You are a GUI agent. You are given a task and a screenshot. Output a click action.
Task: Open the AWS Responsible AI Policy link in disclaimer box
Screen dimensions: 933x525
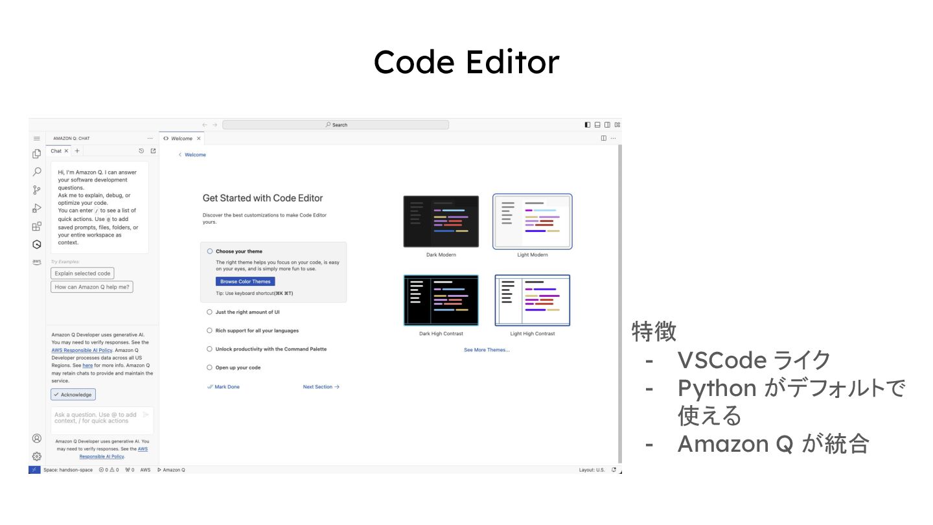pos(82,350)
